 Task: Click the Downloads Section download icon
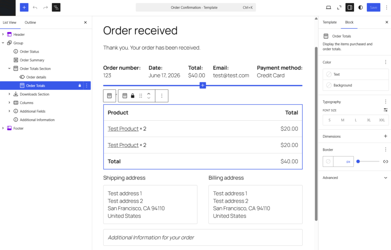[x=16, y=94]
